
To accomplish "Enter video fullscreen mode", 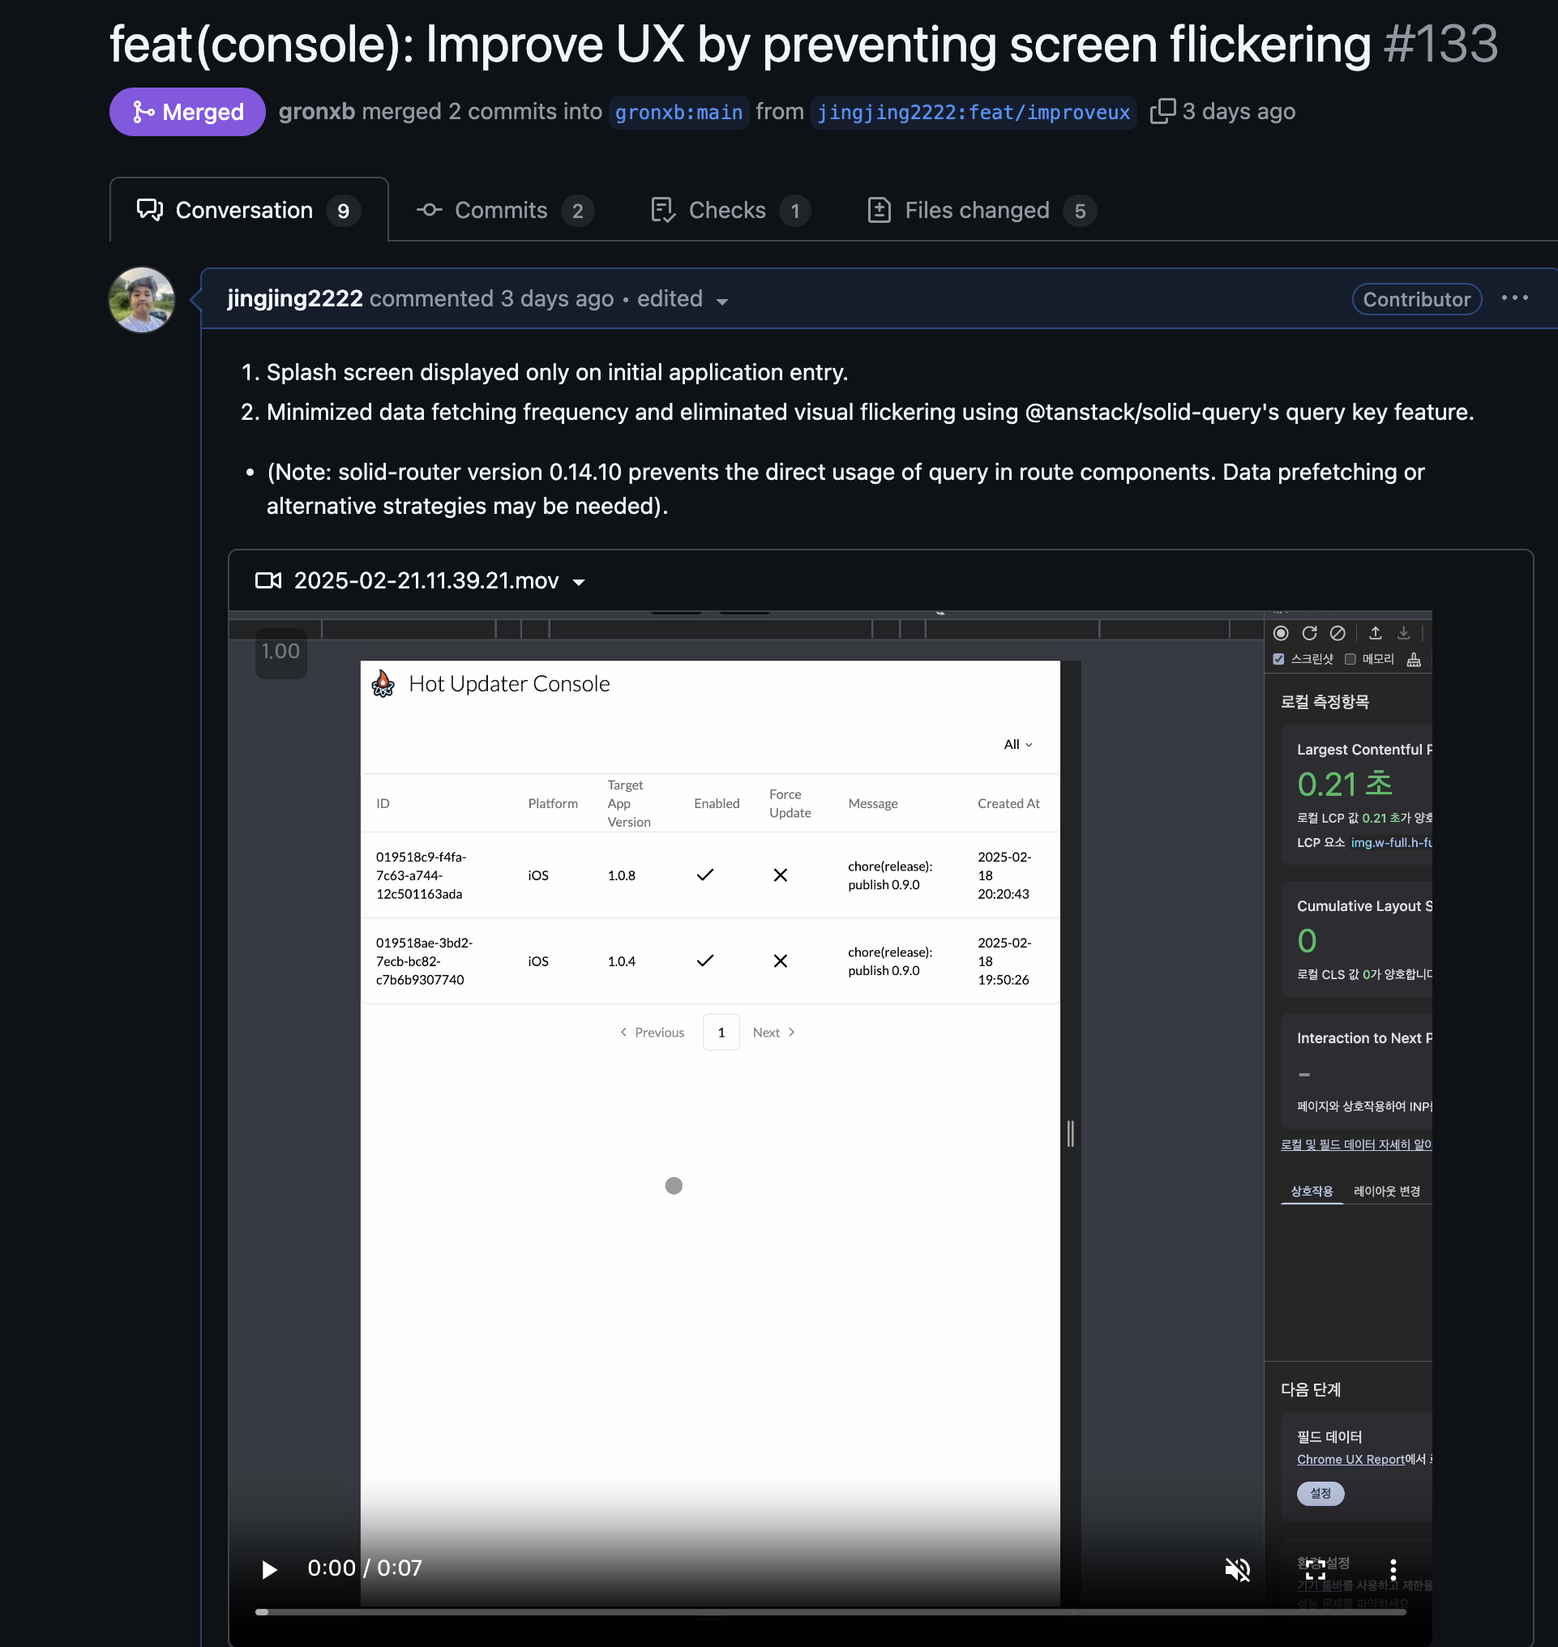I will (x=1316, y=1569).
